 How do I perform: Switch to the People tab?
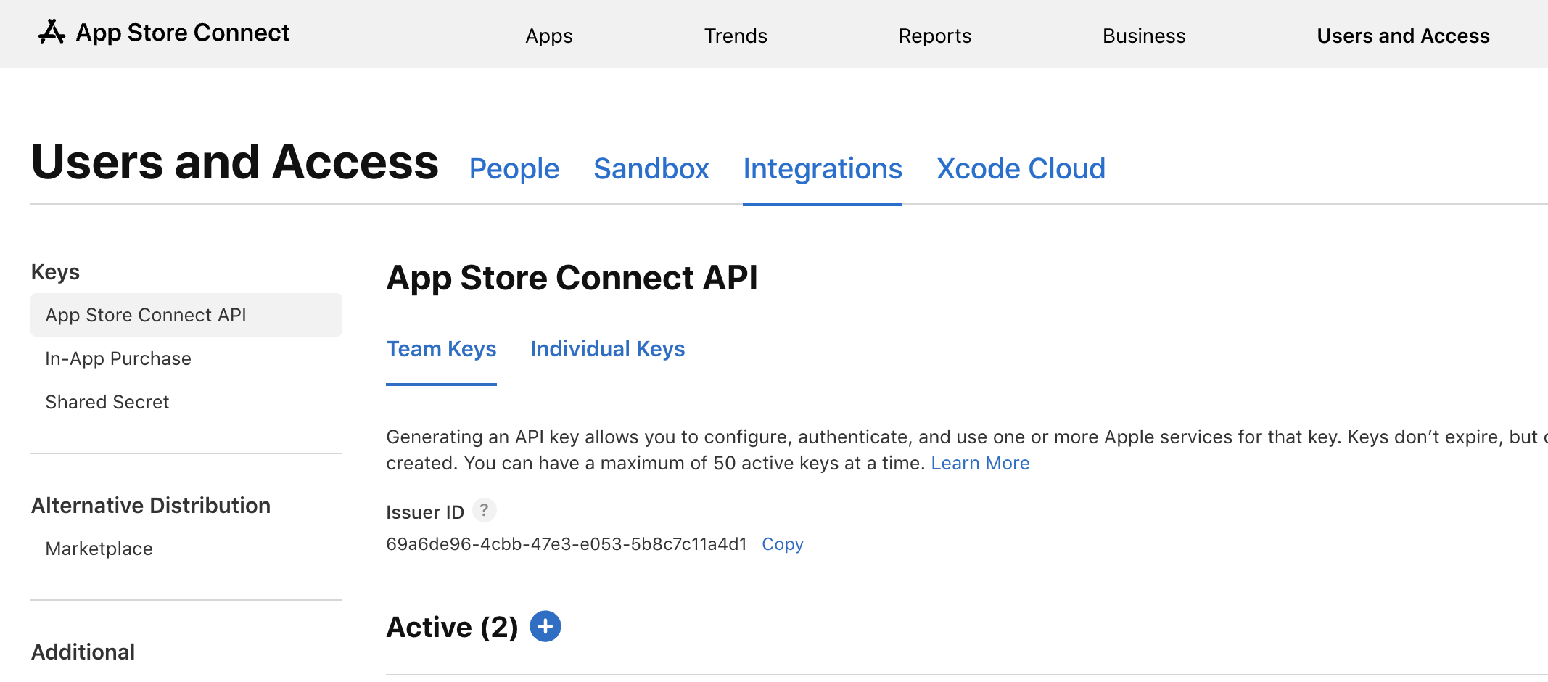pos(514,168)
